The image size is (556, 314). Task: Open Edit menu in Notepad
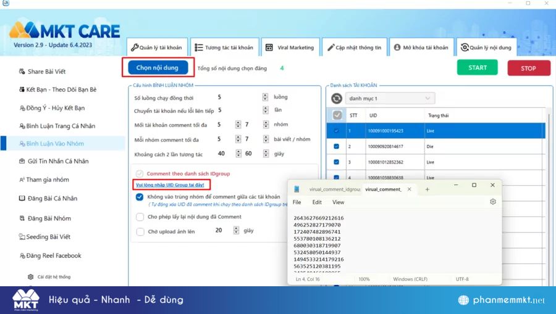(x=317, y=202)
